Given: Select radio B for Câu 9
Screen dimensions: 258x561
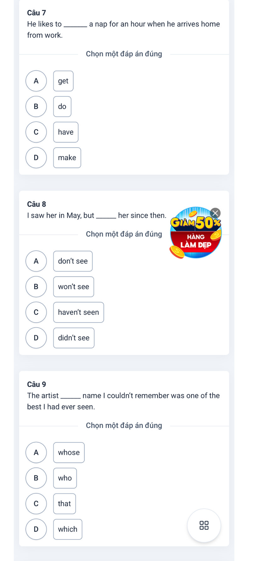Looking at the screenshot, I should point(36,478).
